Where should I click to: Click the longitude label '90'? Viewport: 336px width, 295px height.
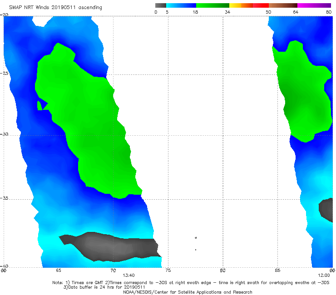(332, 270)
